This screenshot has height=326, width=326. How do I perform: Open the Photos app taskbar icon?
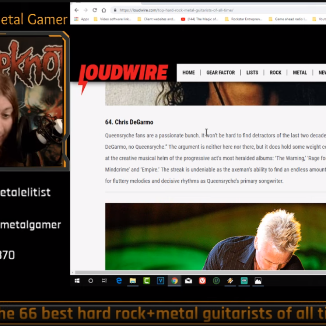tap(258, 281)
